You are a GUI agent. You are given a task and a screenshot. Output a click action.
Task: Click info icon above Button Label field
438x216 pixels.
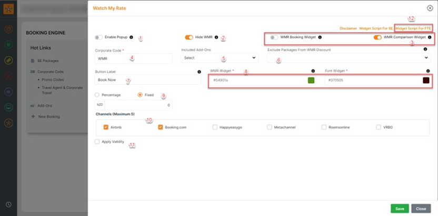[199, 71]
